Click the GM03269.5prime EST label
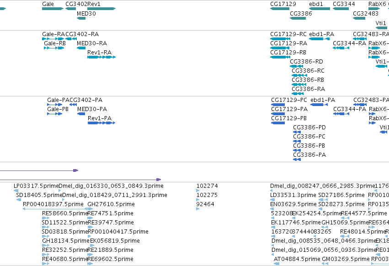The width and height of the screenshot is (389, 266). [x=346, y=259]
